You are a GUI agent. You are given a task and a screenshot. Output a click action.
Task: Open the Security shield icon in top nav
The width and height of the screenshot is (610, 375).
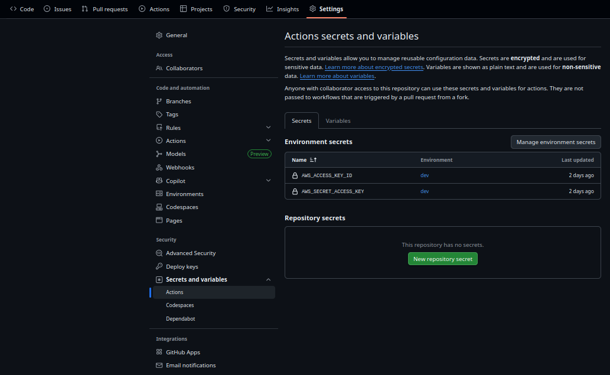pos(225,9)
